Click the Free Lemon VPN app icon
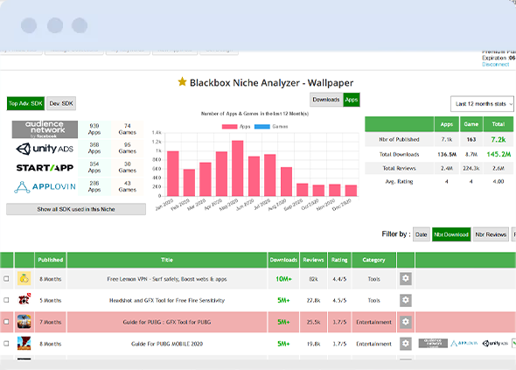This screenshot has width=516, height=370. click(24, 278)
